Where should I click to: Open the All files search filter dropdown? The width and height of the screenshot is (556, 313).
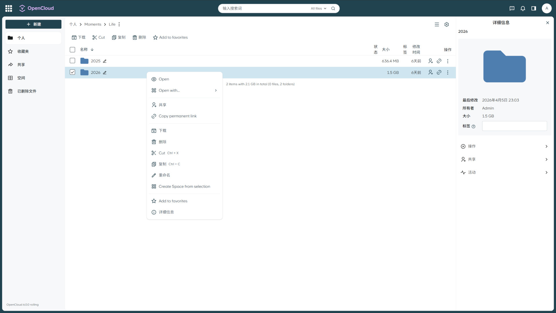(x=319, y=8)
